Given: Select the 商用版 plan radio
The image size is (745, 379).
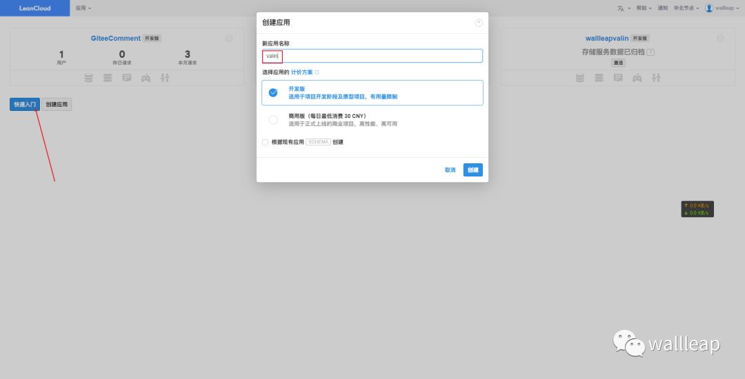Looking at the screenshot, I should pos(273,120).
